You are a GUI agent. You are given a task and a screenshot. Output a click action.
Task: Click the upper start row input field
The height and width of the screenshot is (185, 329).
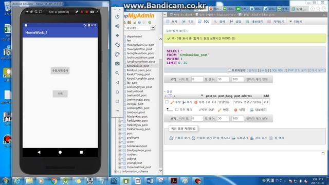(197, 79)
